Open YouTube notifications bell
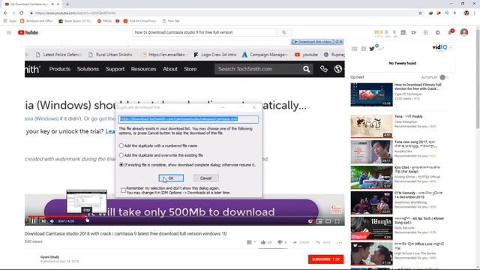The image size is (480, 270). click(x=450, y=32)
